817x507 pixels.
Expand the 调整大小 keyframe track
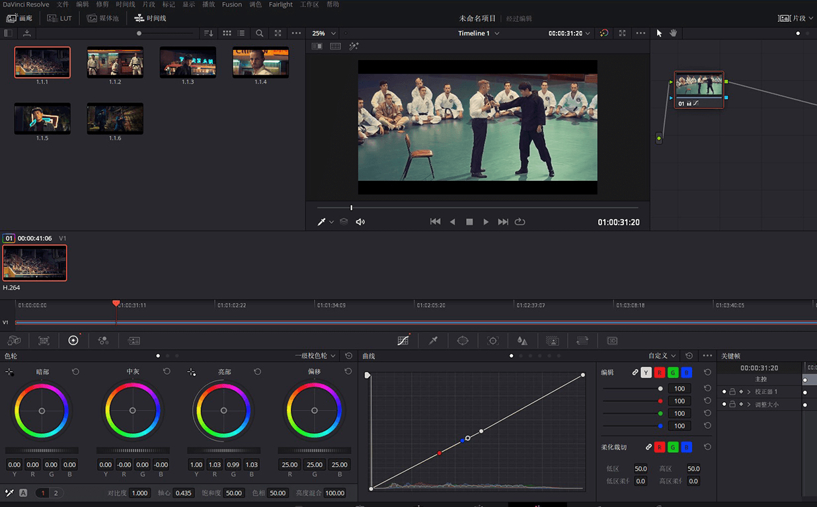click(749, 404)
